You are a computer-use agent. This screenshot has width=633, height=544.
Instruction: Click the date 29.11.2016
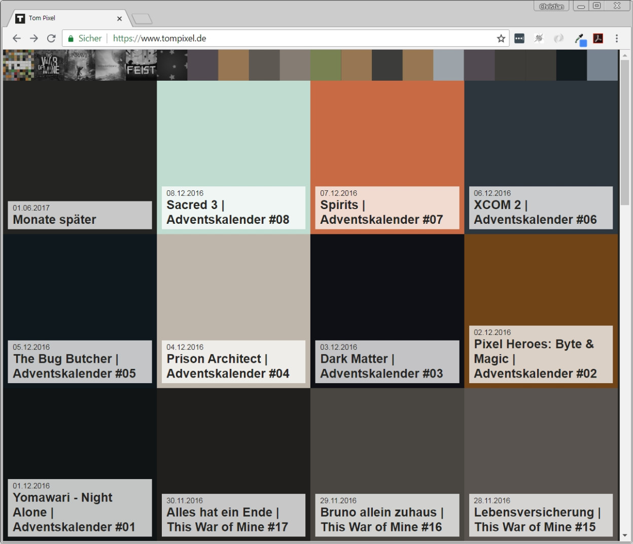pyautogui.click(x=338, y=500)
